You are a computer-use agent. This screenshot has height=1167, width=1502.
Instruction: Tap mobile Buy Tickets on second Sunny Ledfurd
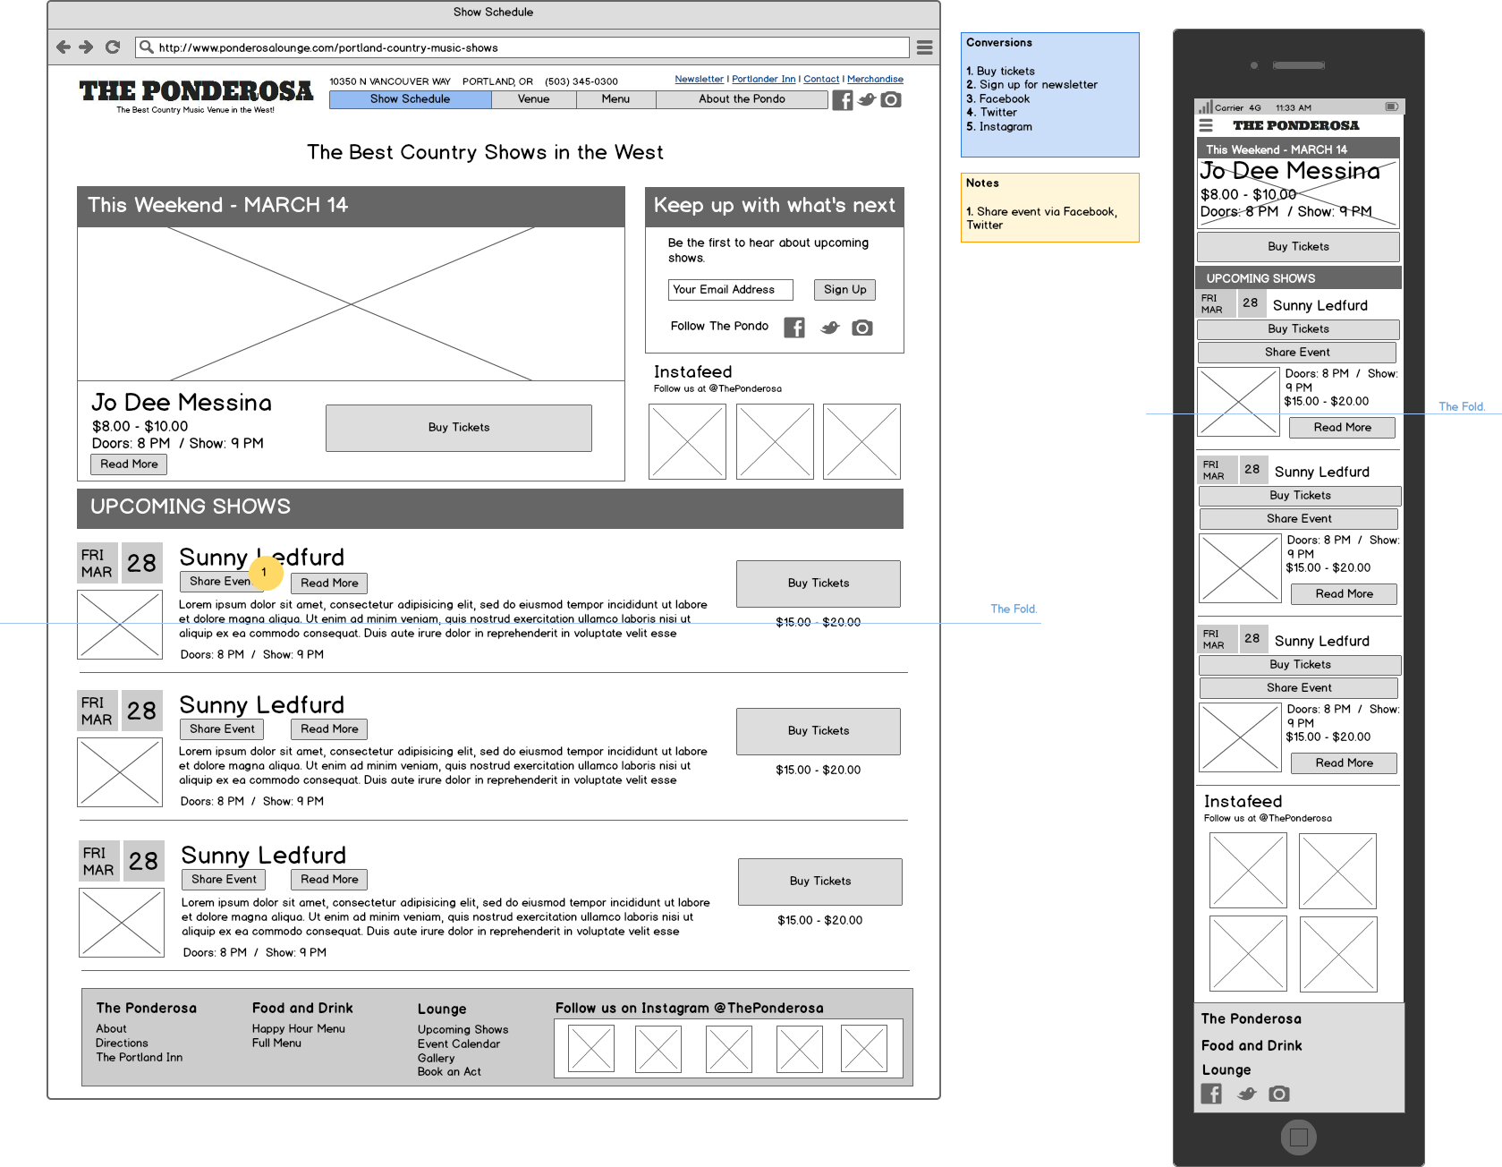click(x=1300, y=496)
